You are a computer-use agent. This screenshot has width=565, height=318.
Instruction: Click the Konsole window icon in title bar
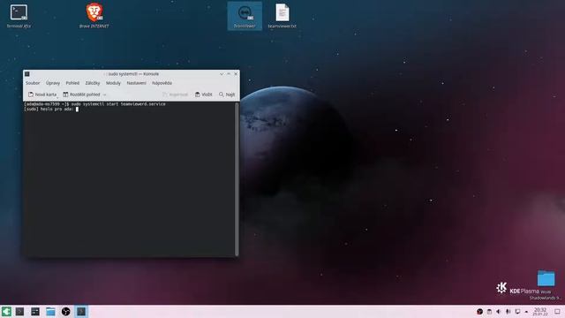pos(27,74)
